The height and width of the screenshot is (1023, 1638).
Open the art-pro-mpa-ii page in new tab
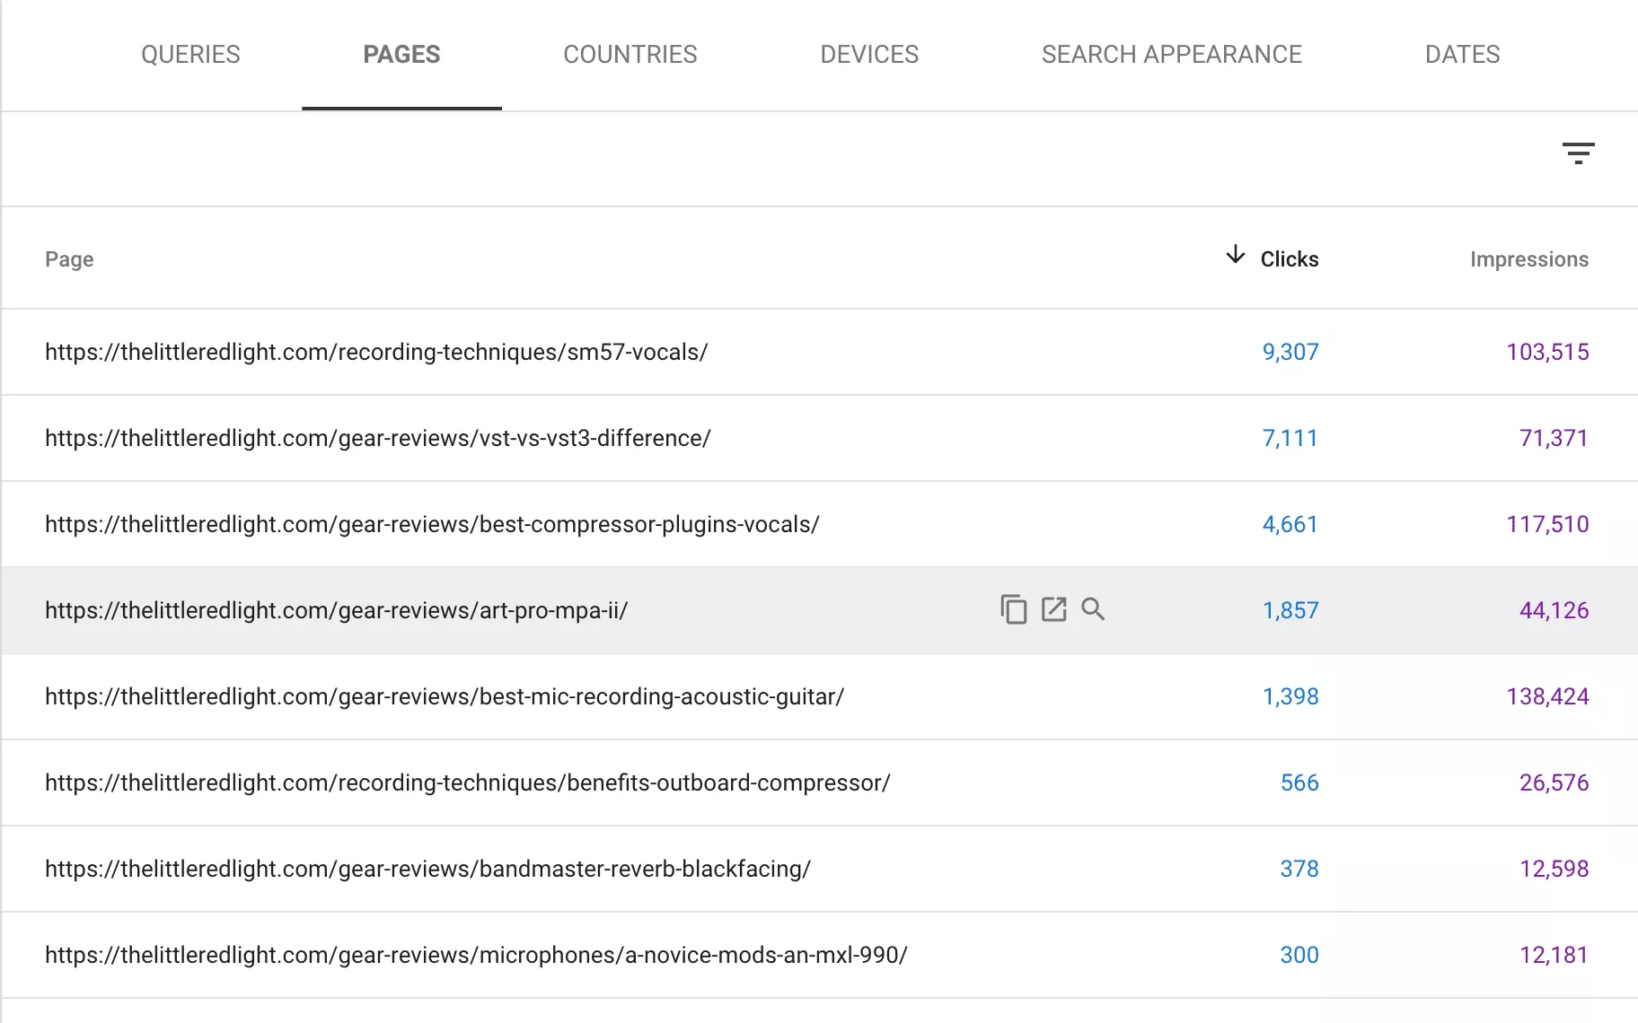(1053, 610)
